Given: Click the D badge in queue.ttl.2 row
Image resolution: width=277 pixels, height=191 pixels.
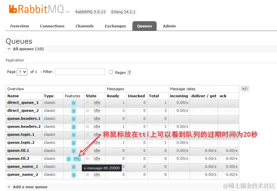Looking at the screenshot, I should (69, 159).
